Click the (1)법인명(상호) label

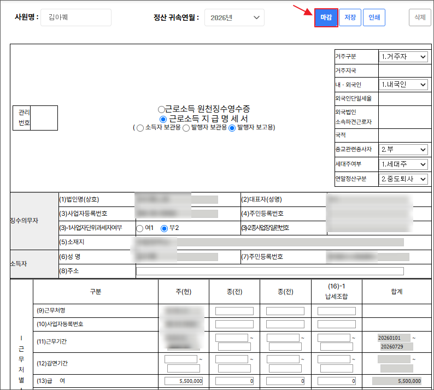pos(79,199)
